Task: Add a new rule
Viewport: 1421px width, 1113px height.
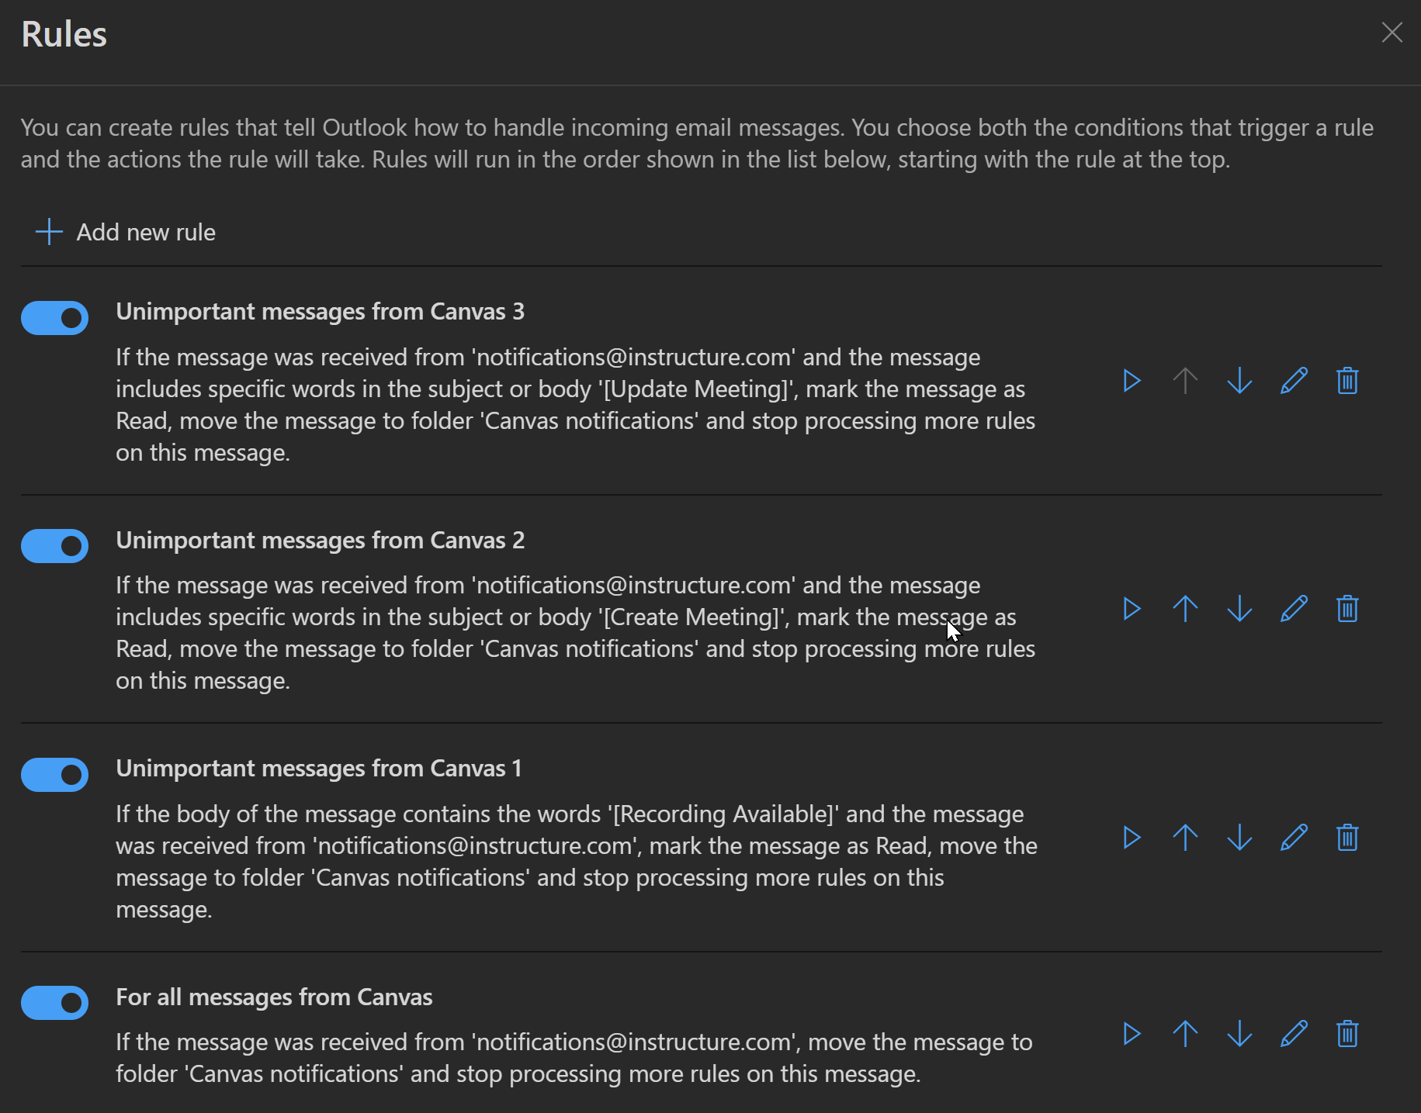Action: (126, 232)
